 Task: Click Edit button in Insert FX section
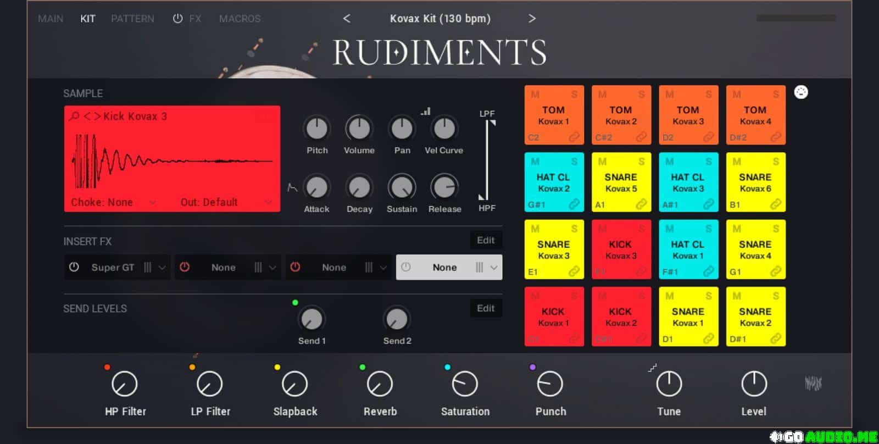(486, 240)
